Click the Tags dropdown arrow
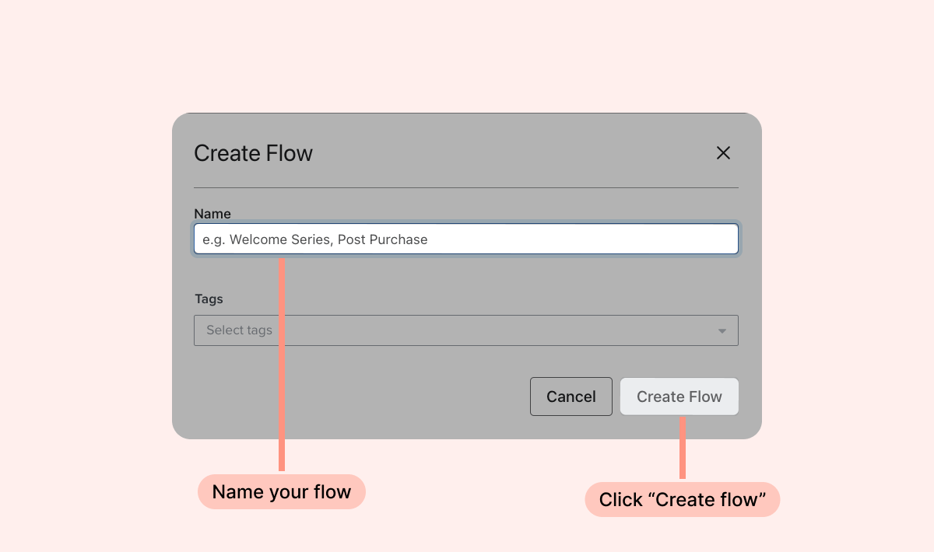934x552 pixels. [x=722, y=331]
